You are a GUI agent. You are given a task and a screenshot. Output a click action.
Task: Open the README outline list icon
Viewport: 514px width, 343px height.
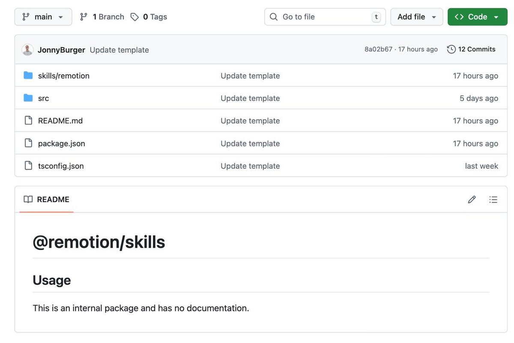[493, 200]
